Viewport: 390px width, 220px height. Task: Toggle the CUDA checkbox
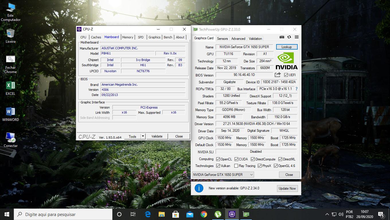coord(236,159)
